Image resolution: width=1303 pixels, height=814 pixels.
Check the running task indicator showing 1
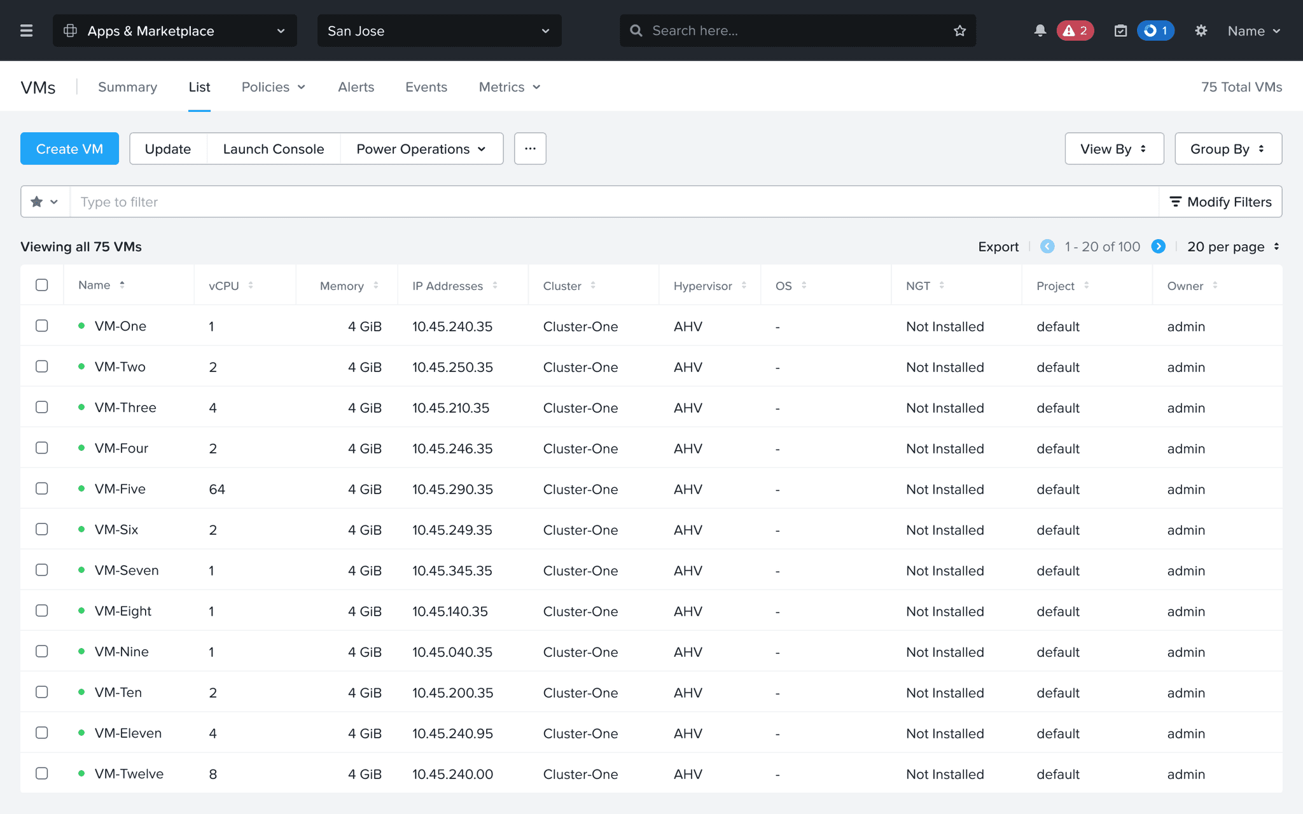click(1155, 30)
